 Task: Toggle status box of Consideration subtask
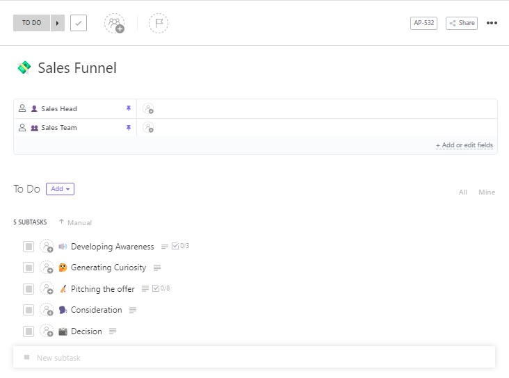tap(29, 310)
